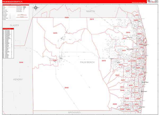Image resolution: width=159 pixels, height=115 pixels.
Task: Click ZIP code 33438 label
Action: point(67,17)
